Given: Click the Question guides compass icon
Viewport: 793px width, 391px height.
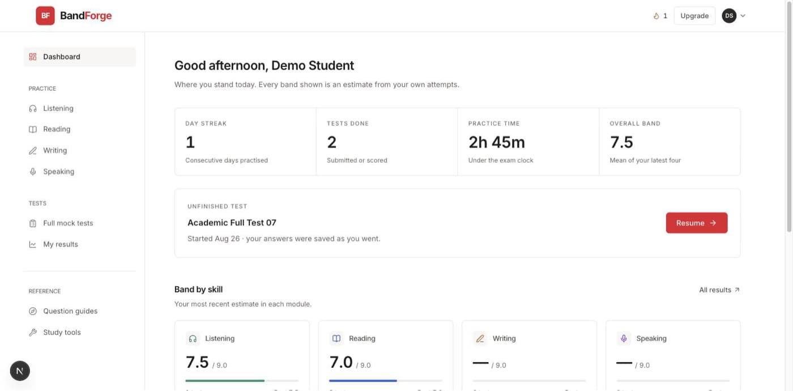Looking at the screenshot, I should [33, 311].
